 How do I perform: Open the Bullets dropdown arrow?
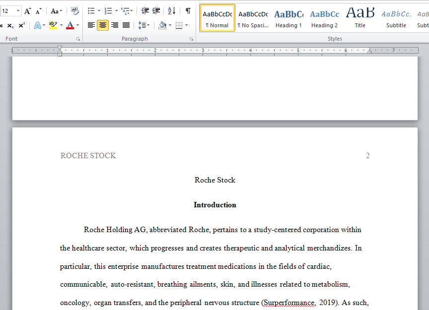click(99, 11)
